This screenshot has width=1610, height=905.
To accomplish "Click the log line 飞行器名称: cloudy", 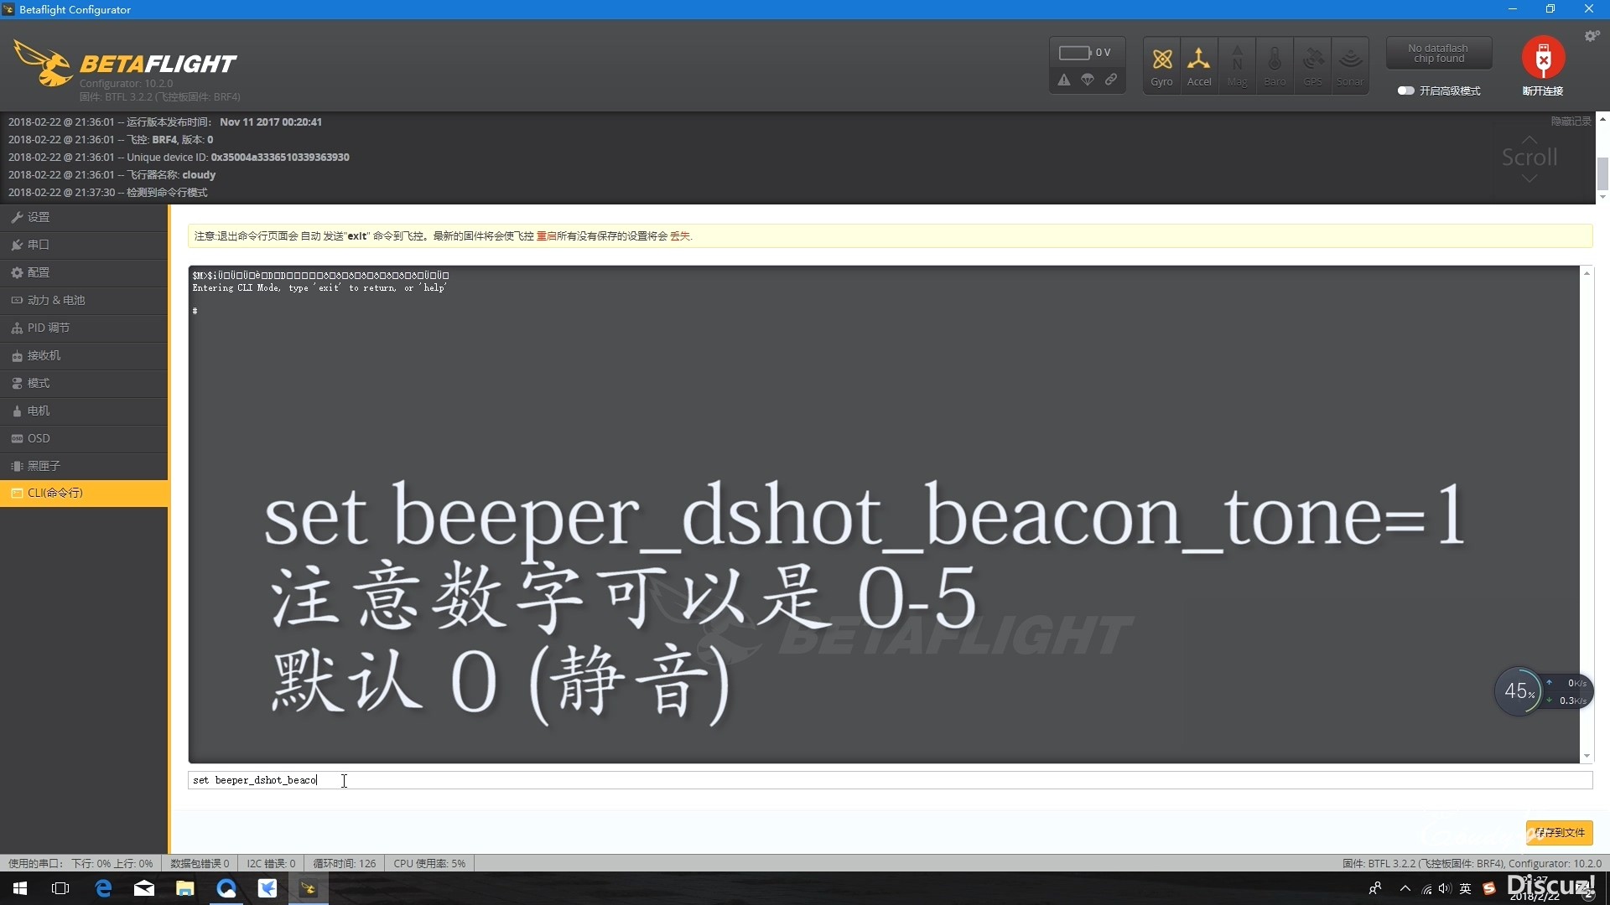I will (112, 175).
